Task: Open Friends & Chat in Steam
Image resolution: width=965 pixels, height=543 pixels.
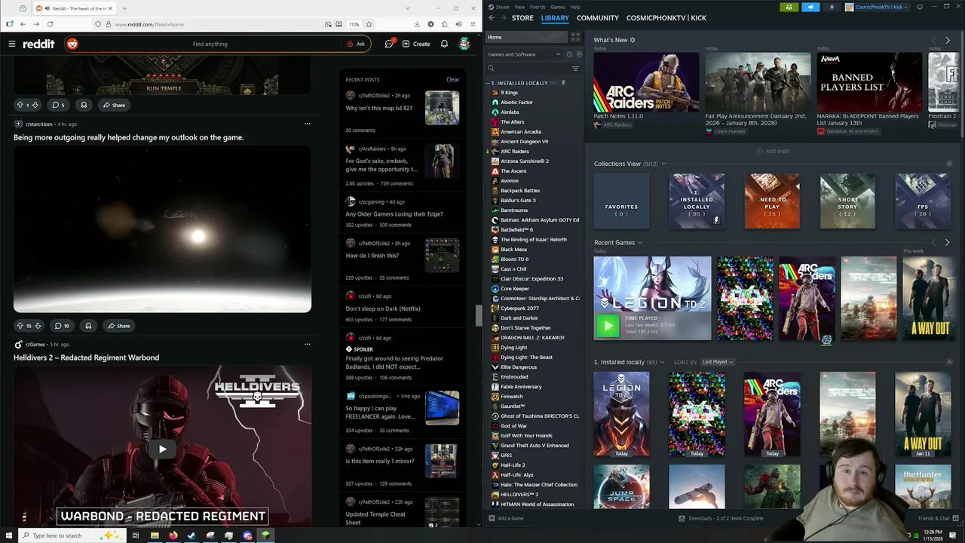Action: click(939, 518)
